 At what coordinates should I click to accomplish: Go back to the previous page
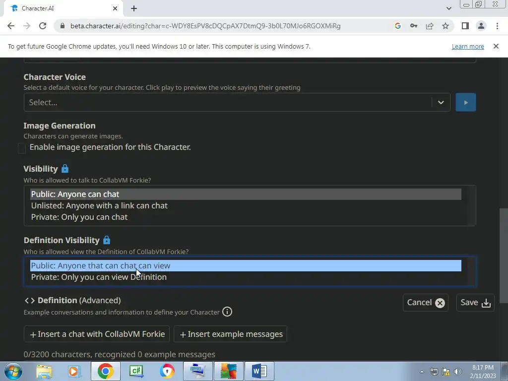tap(11, 26)
